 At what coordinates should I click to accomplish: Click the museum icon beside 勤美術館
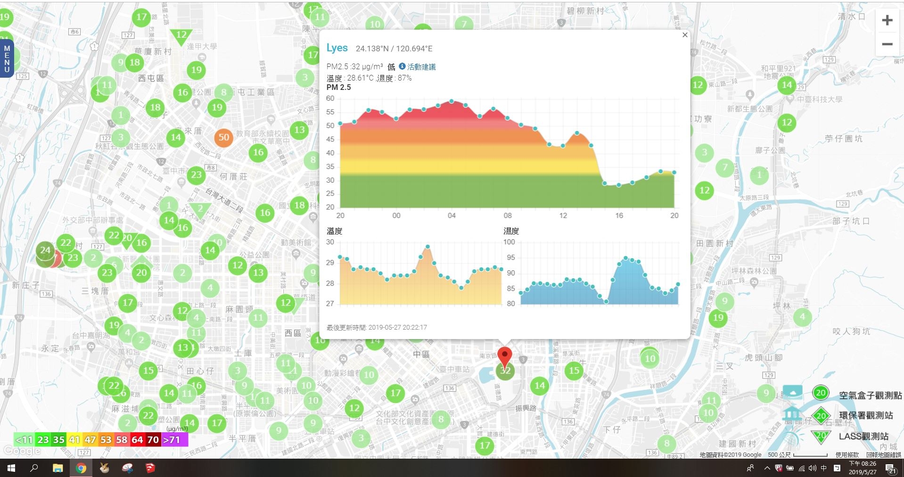(296, 253)
